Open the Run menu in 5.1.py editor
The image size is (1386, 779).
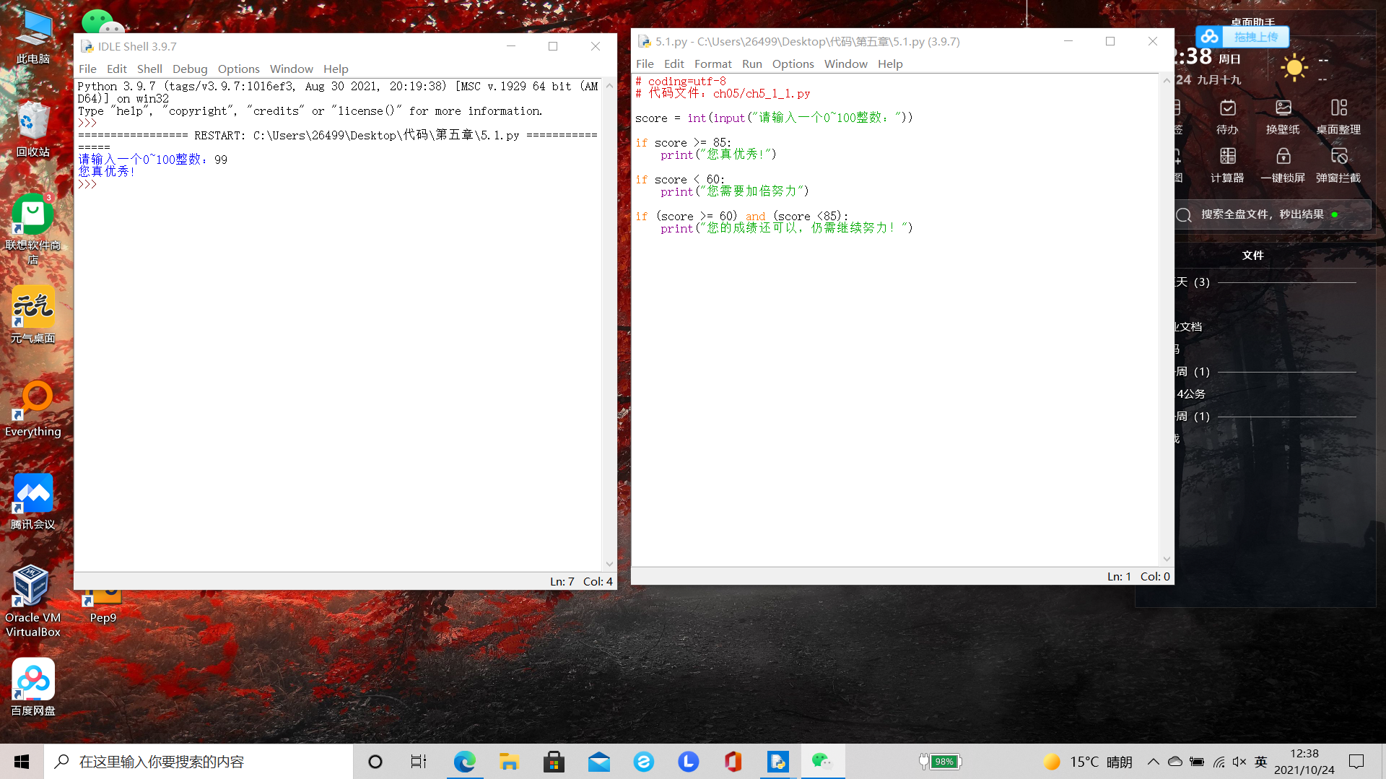pos(751,64)
